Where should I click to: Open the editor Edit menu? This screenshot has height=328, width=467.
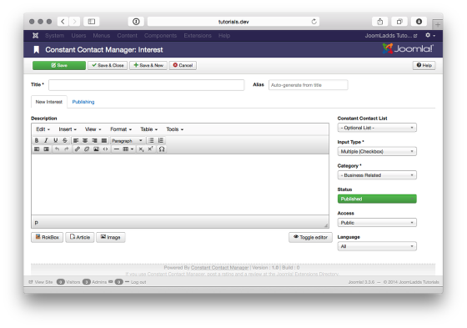[x=43, y=129]
